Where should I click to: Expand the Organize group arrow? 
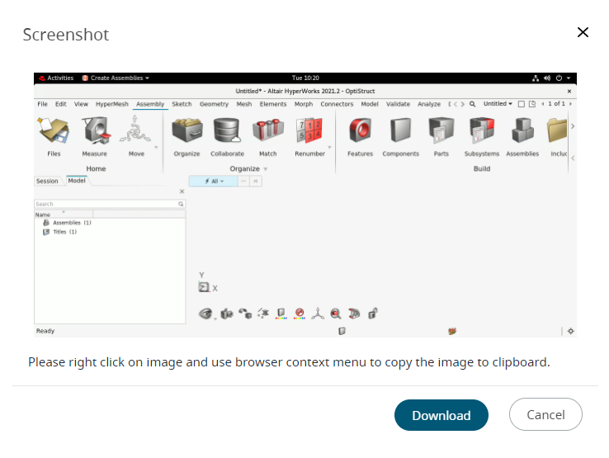[x=266, y=169]
